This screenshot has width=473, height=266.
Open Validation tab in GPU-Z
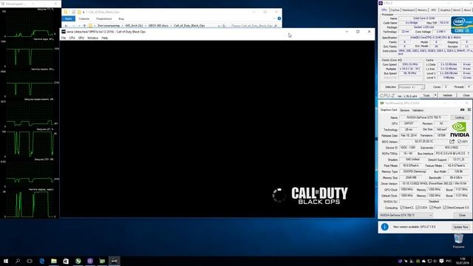pyautogui.click(x=418, y=110)
